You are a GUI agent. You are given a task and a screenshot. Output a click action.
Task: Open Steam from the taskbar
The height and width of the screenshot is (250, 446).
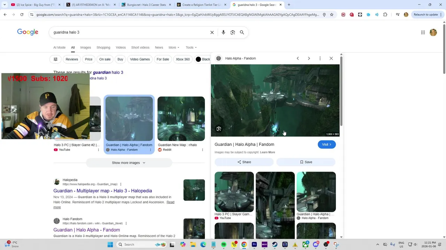coord(275,244)
